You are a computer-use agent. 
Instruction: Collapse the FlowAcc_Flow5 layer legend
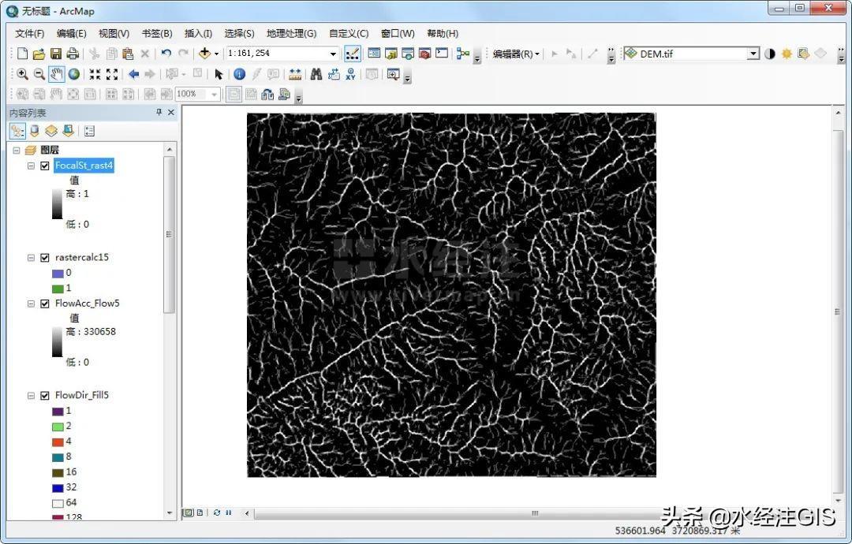click(32, 304)
